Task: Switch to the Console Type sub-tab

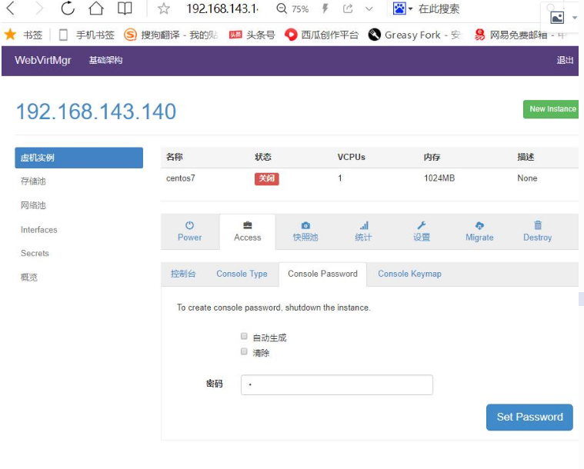Action: 242,274
